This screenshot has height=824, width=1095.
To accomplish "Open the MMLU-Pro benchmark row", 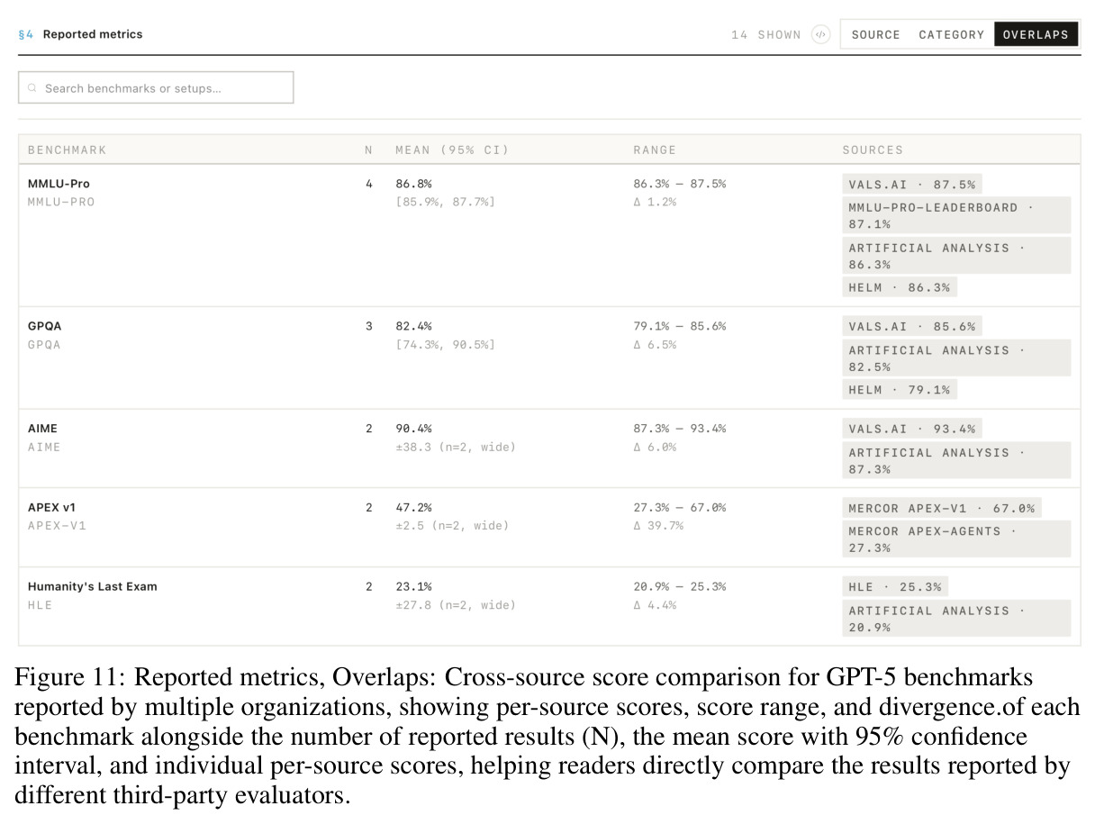I will click(x=549, y=235).
